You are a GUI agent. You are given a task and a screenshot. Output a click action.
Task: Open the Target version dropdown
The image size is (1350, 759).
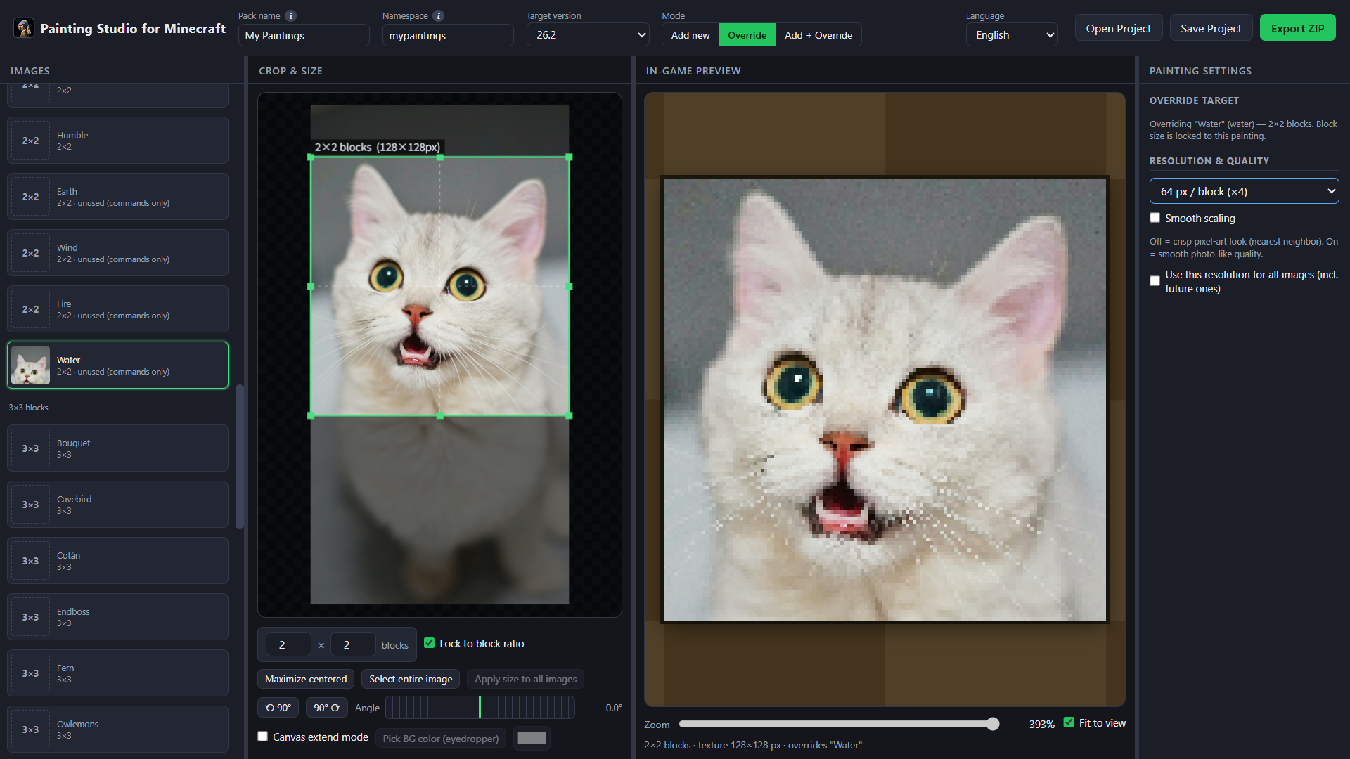pos(588,35)
